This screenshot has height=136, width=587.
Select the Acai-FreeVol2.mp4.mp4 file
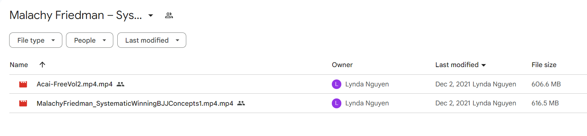pyautogui.click(x=74, y=84)
